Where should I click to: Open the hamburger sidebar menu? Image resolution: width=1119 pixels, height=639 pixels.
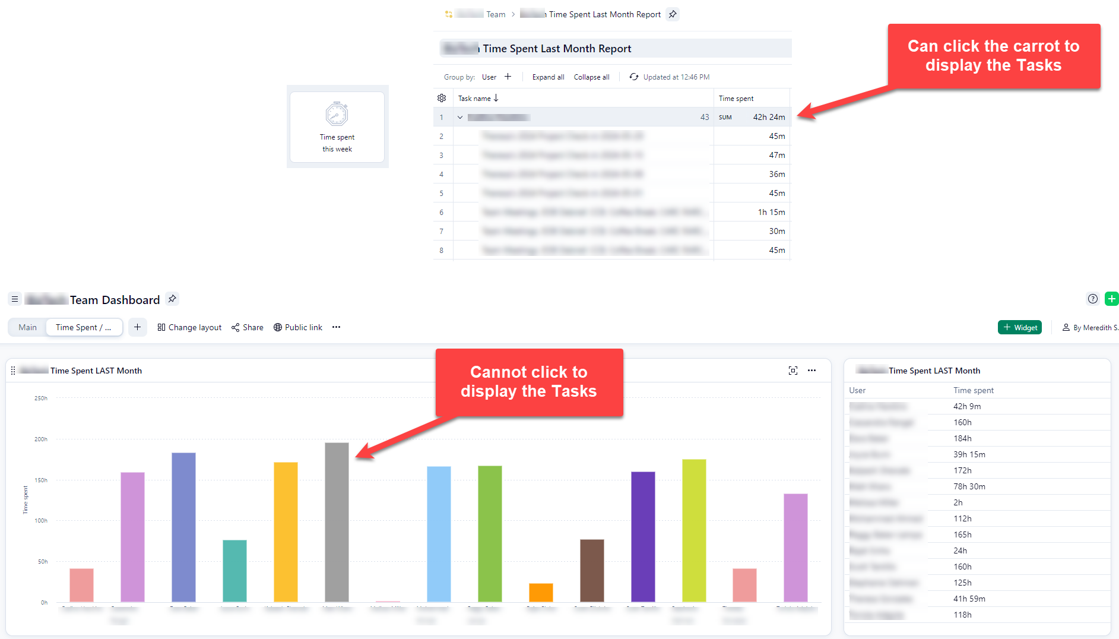coord(15,299)
